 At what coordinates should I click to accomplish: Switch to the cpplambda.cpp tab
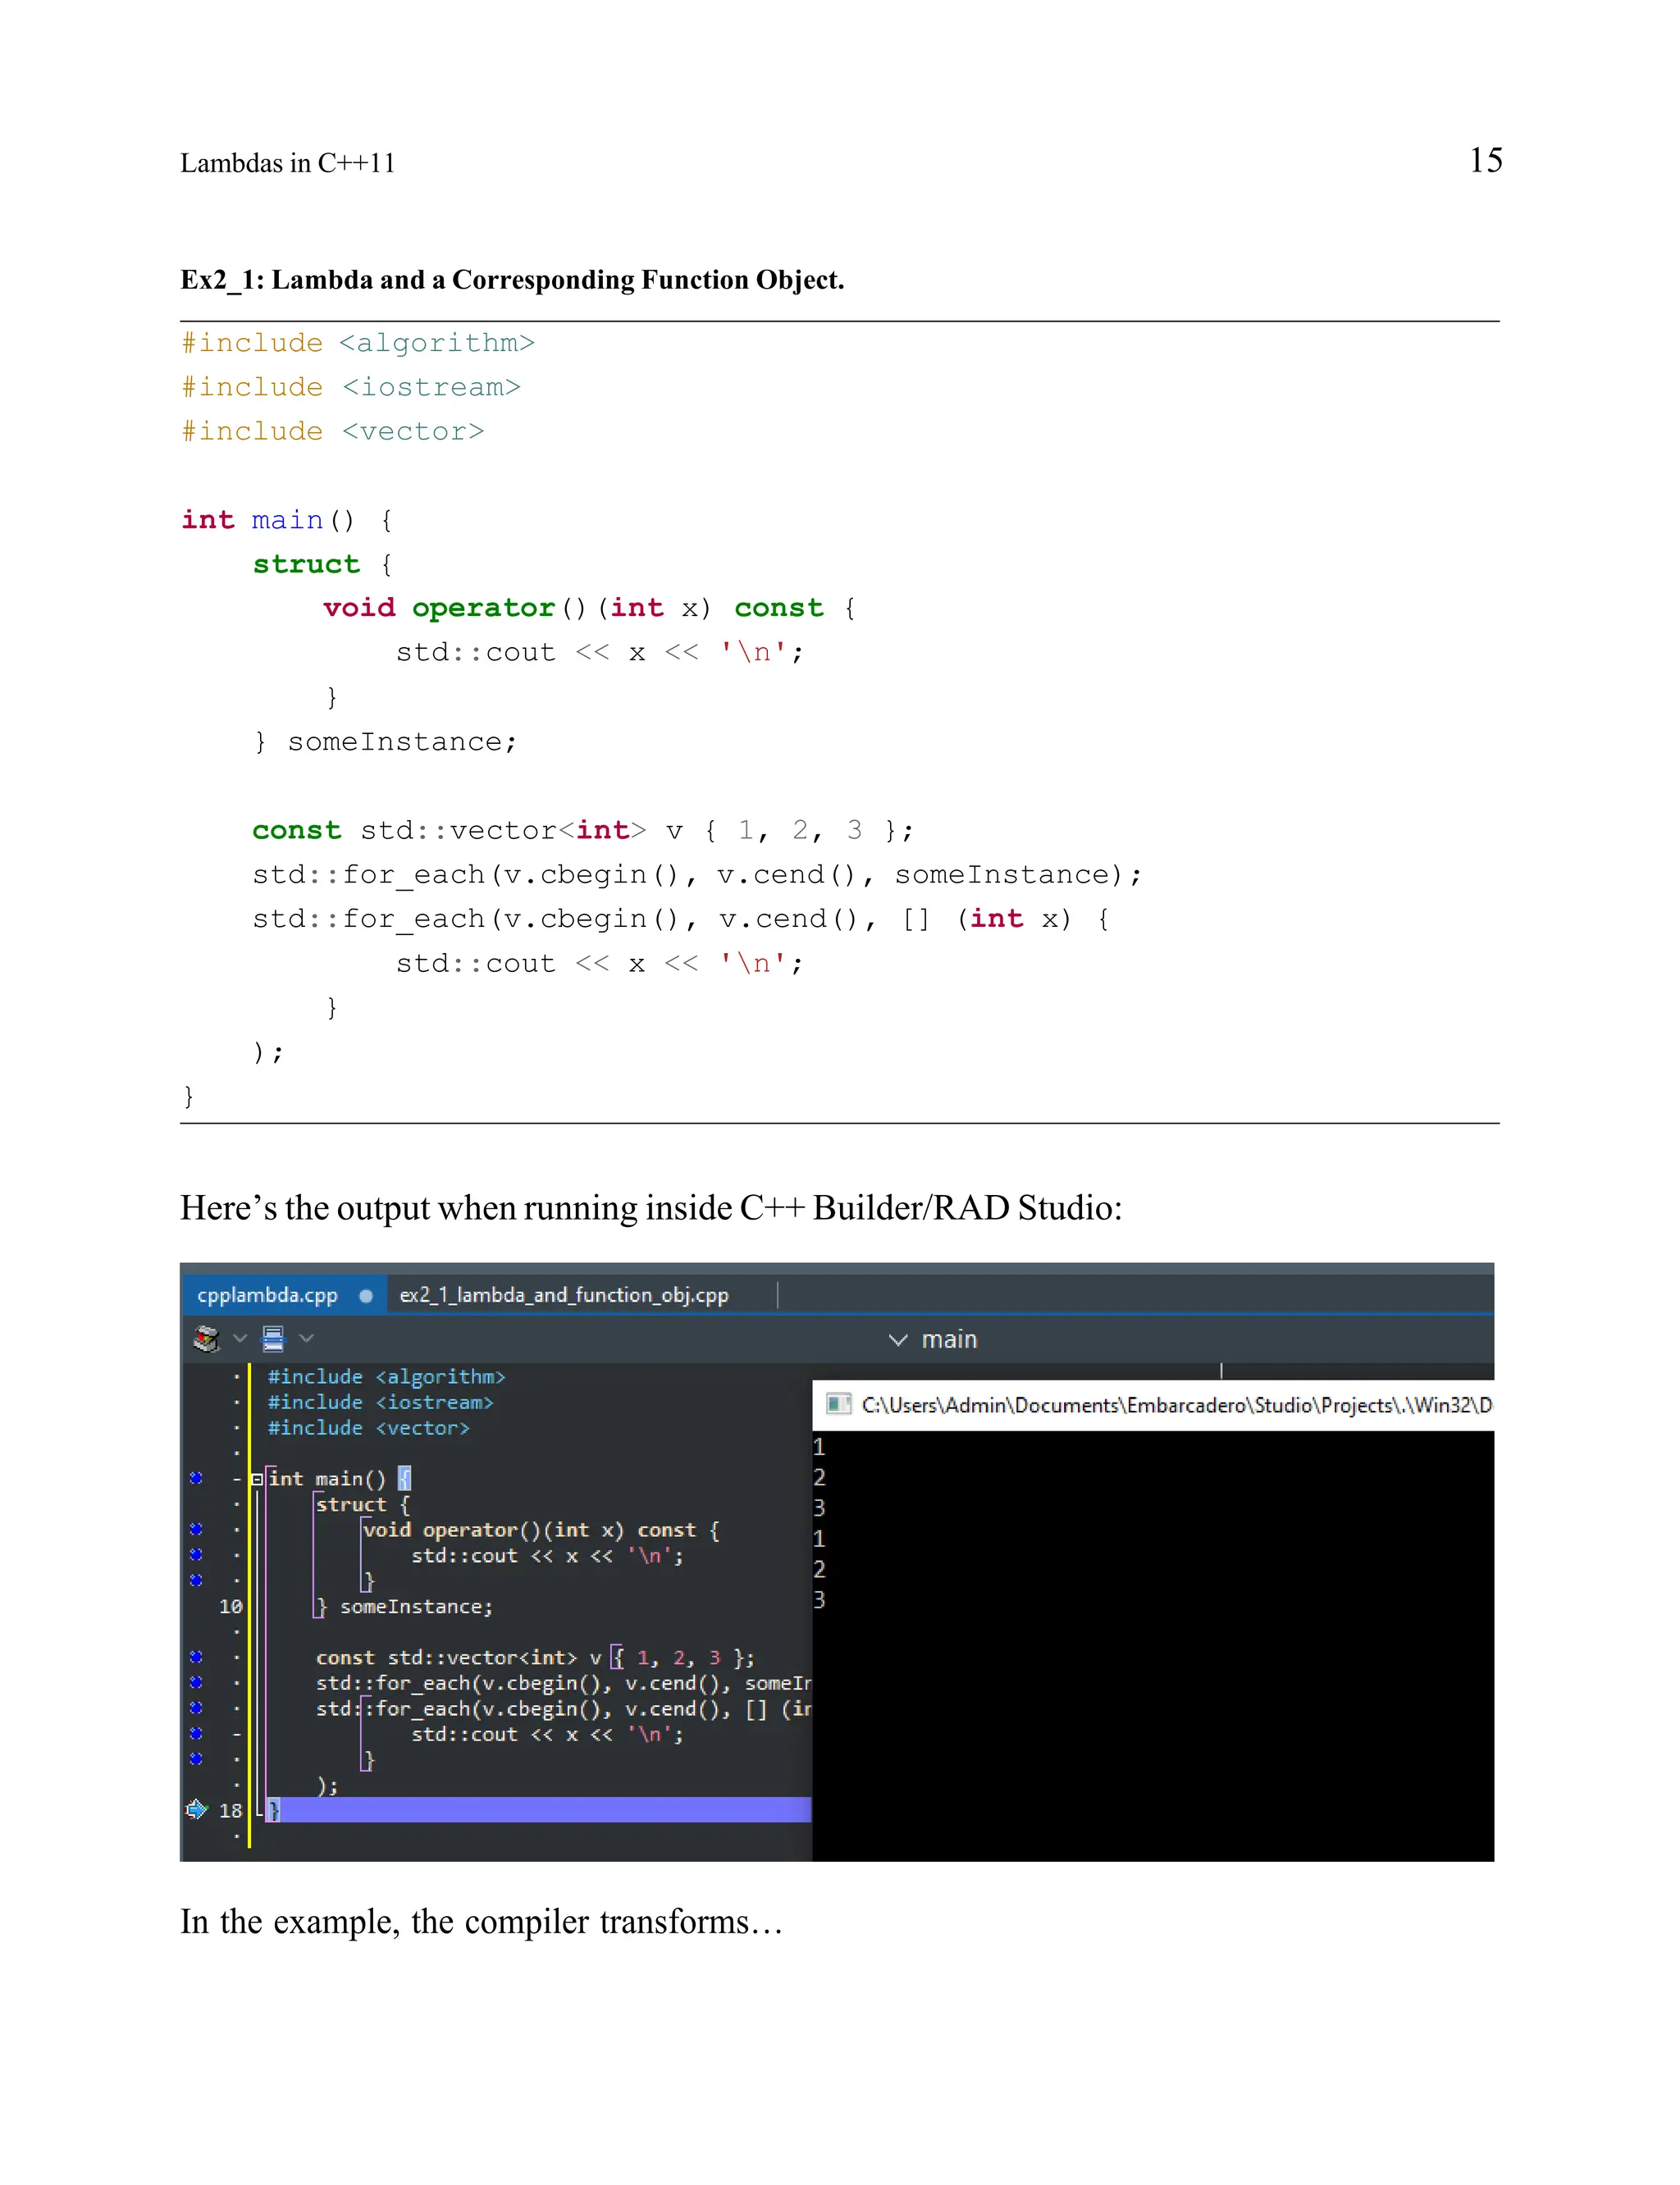267,1295
